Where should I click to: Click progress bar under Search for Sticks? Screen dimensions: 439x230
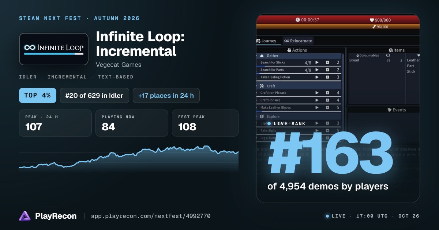point(299,66)
